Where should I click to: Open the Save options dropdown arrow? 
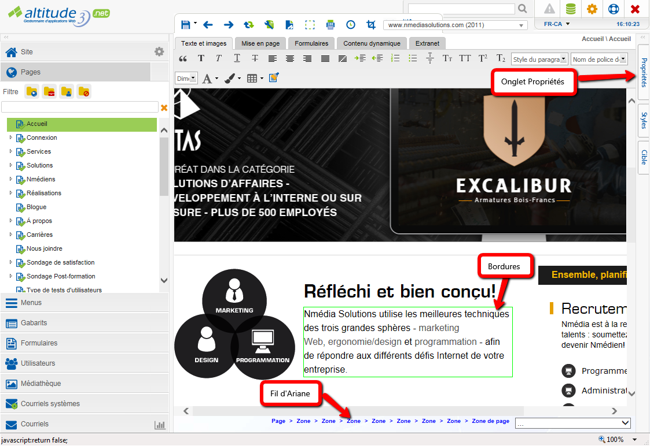(195, 23)
